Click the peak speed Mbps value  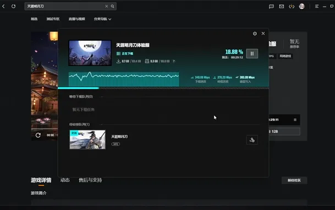coord(224,78)
